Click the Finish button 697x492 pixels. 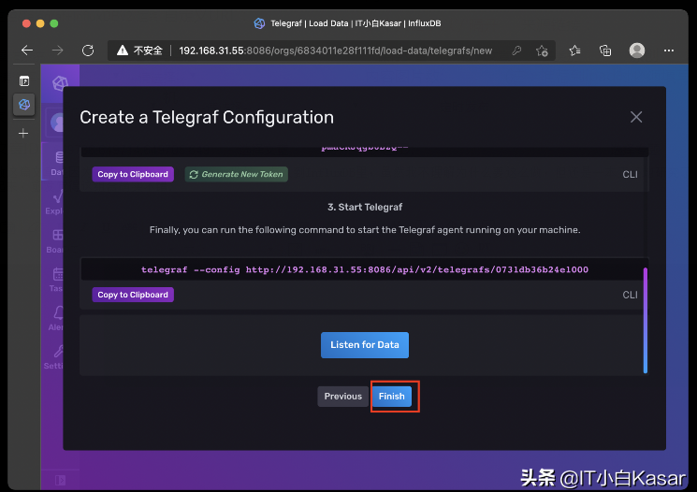[392, 397]
